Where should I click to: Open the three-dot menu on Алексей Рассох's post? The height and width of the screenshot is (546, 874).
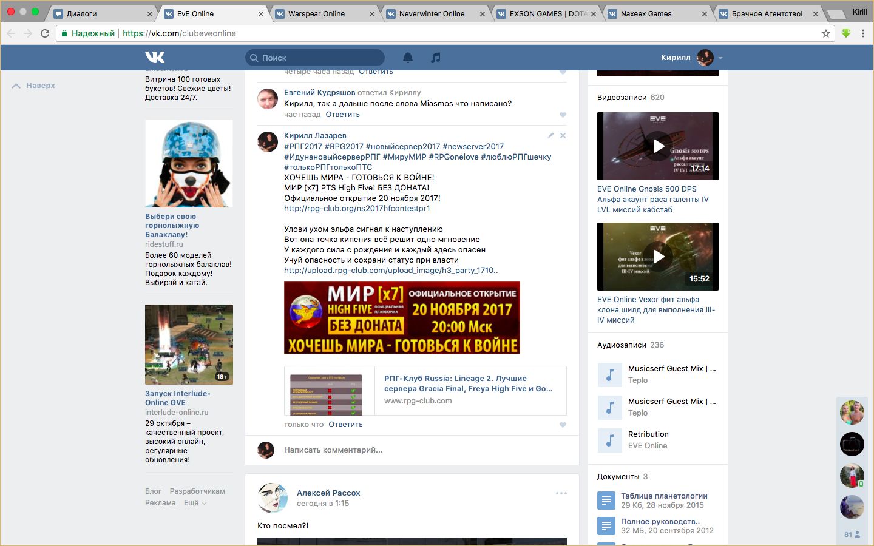pyautogui.click(x=561, y=493)
